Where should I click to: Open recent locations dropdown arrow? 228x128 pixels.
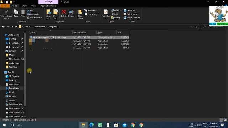tap(12, 27)
